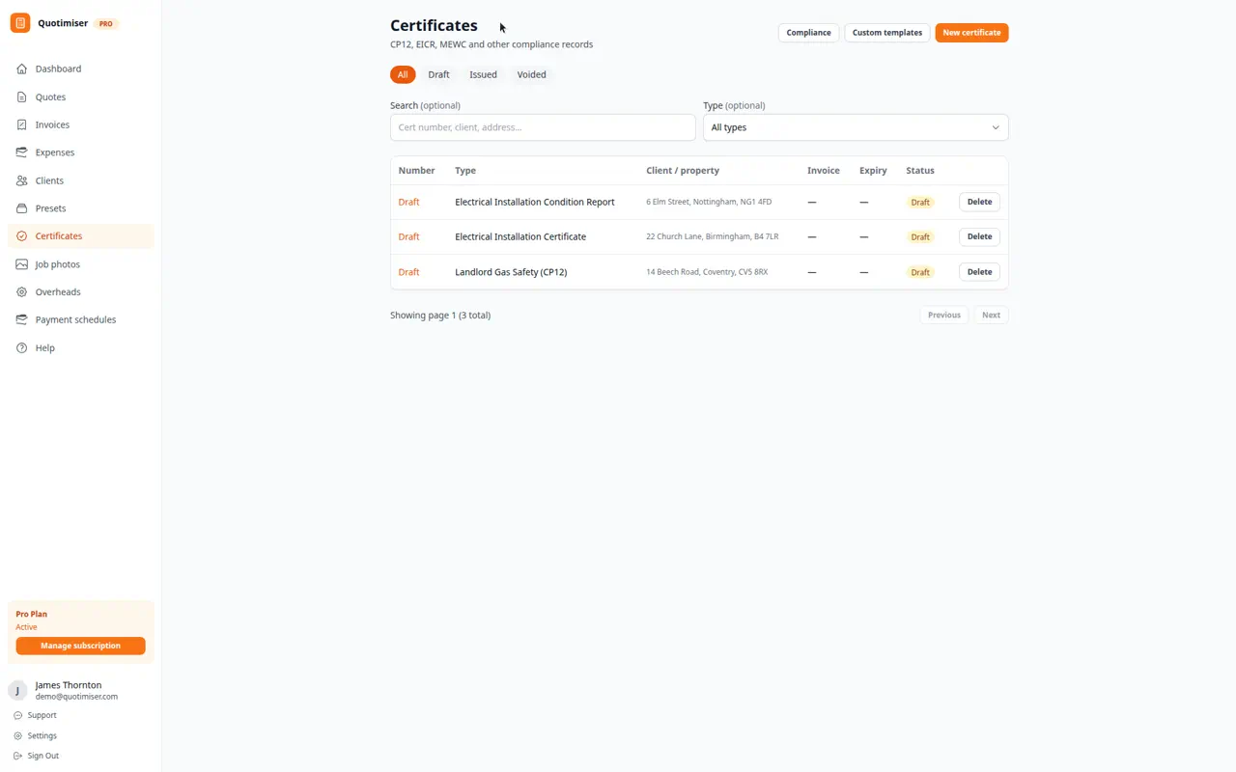This screenshot has width=1236, height=772.
Task: Click the Quotimiser logo icon
Action: pos(20,23)
